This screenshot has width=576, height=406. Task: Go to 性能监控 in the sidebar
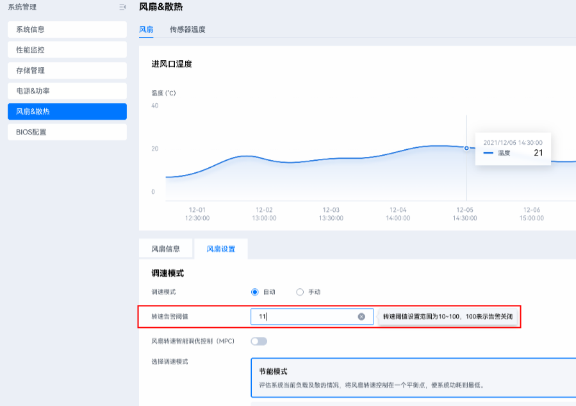67,50
